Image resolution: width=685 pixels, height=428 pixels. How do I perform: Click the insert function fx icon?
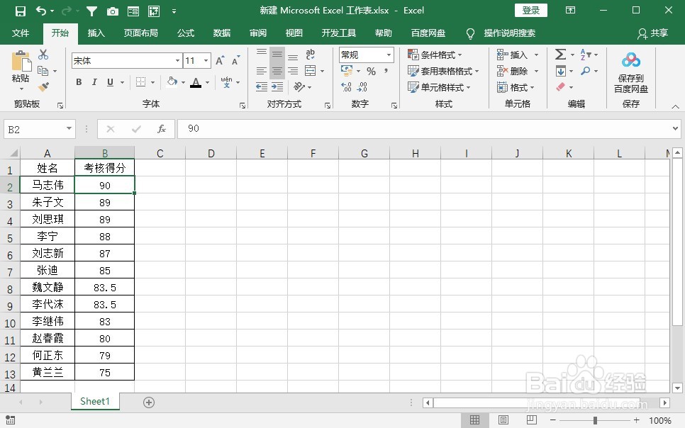[x=162, y=129]
